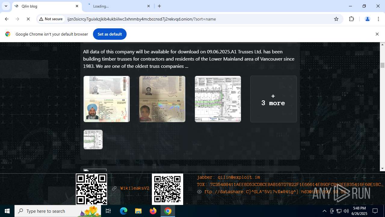Go back to previous page
Screen dimensions: 385x217
(7, 19)
